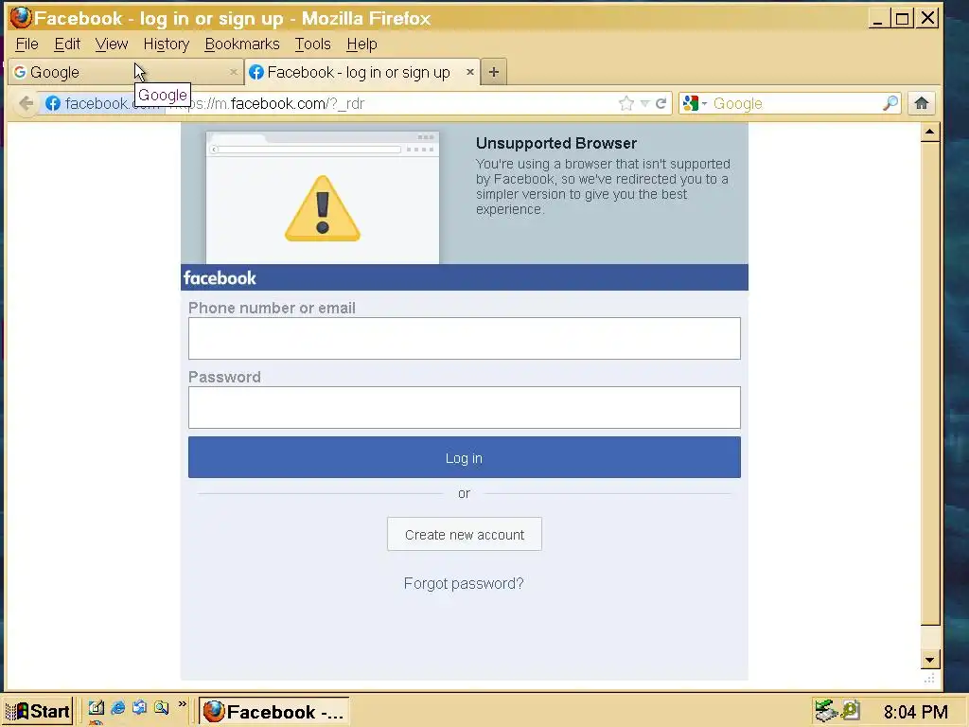This screenshot has height=727, width=969.
Task: Open the Forgot password link
Action: click(x=464, y=583)
